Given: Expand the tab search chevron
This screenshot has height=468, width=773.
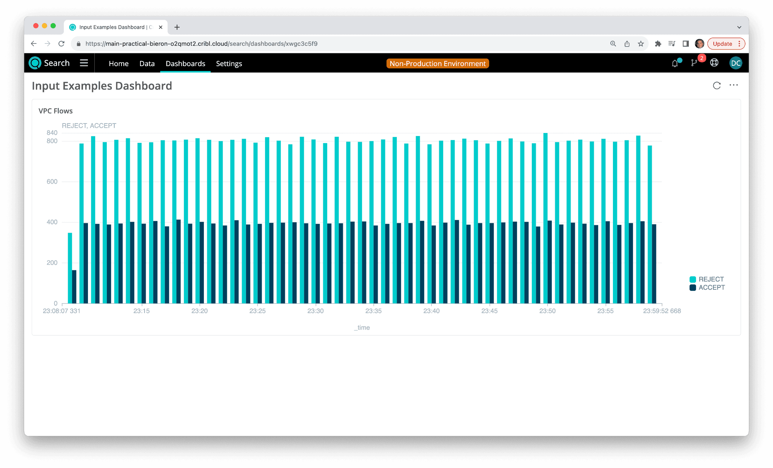Looking at the screenshot, I should (739, 27).
